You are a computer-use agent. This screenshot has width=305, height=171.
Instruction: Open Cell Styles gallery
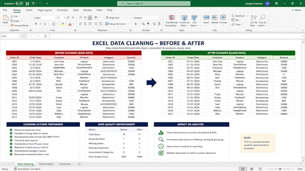coord(194,21)
